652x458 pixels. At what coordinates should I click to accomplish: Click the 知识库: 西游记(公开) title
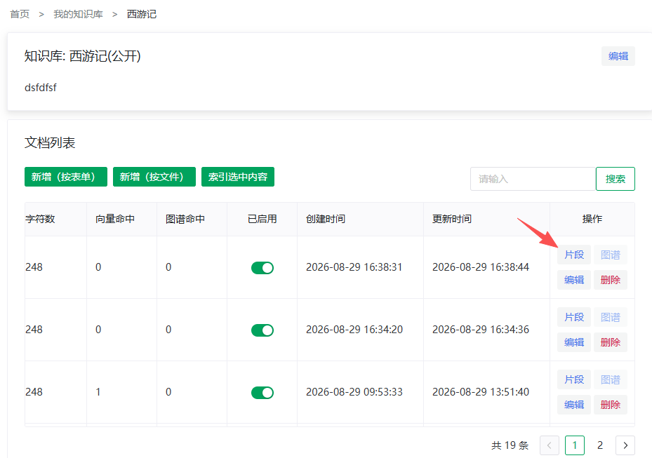click(82, 56)
